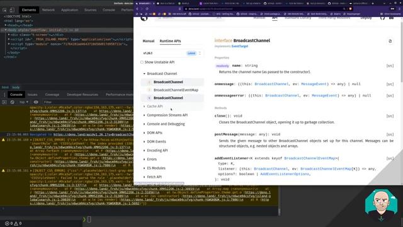Open the Developer Resources drawer tab
Viewport: 403px width, 227px height.
click(x=82, y=95)
